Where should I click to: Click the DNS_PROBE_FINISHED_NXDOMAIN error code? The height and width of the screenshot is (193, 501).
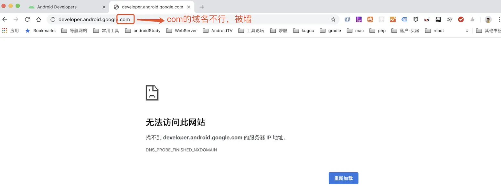click(x=181, y=150)
